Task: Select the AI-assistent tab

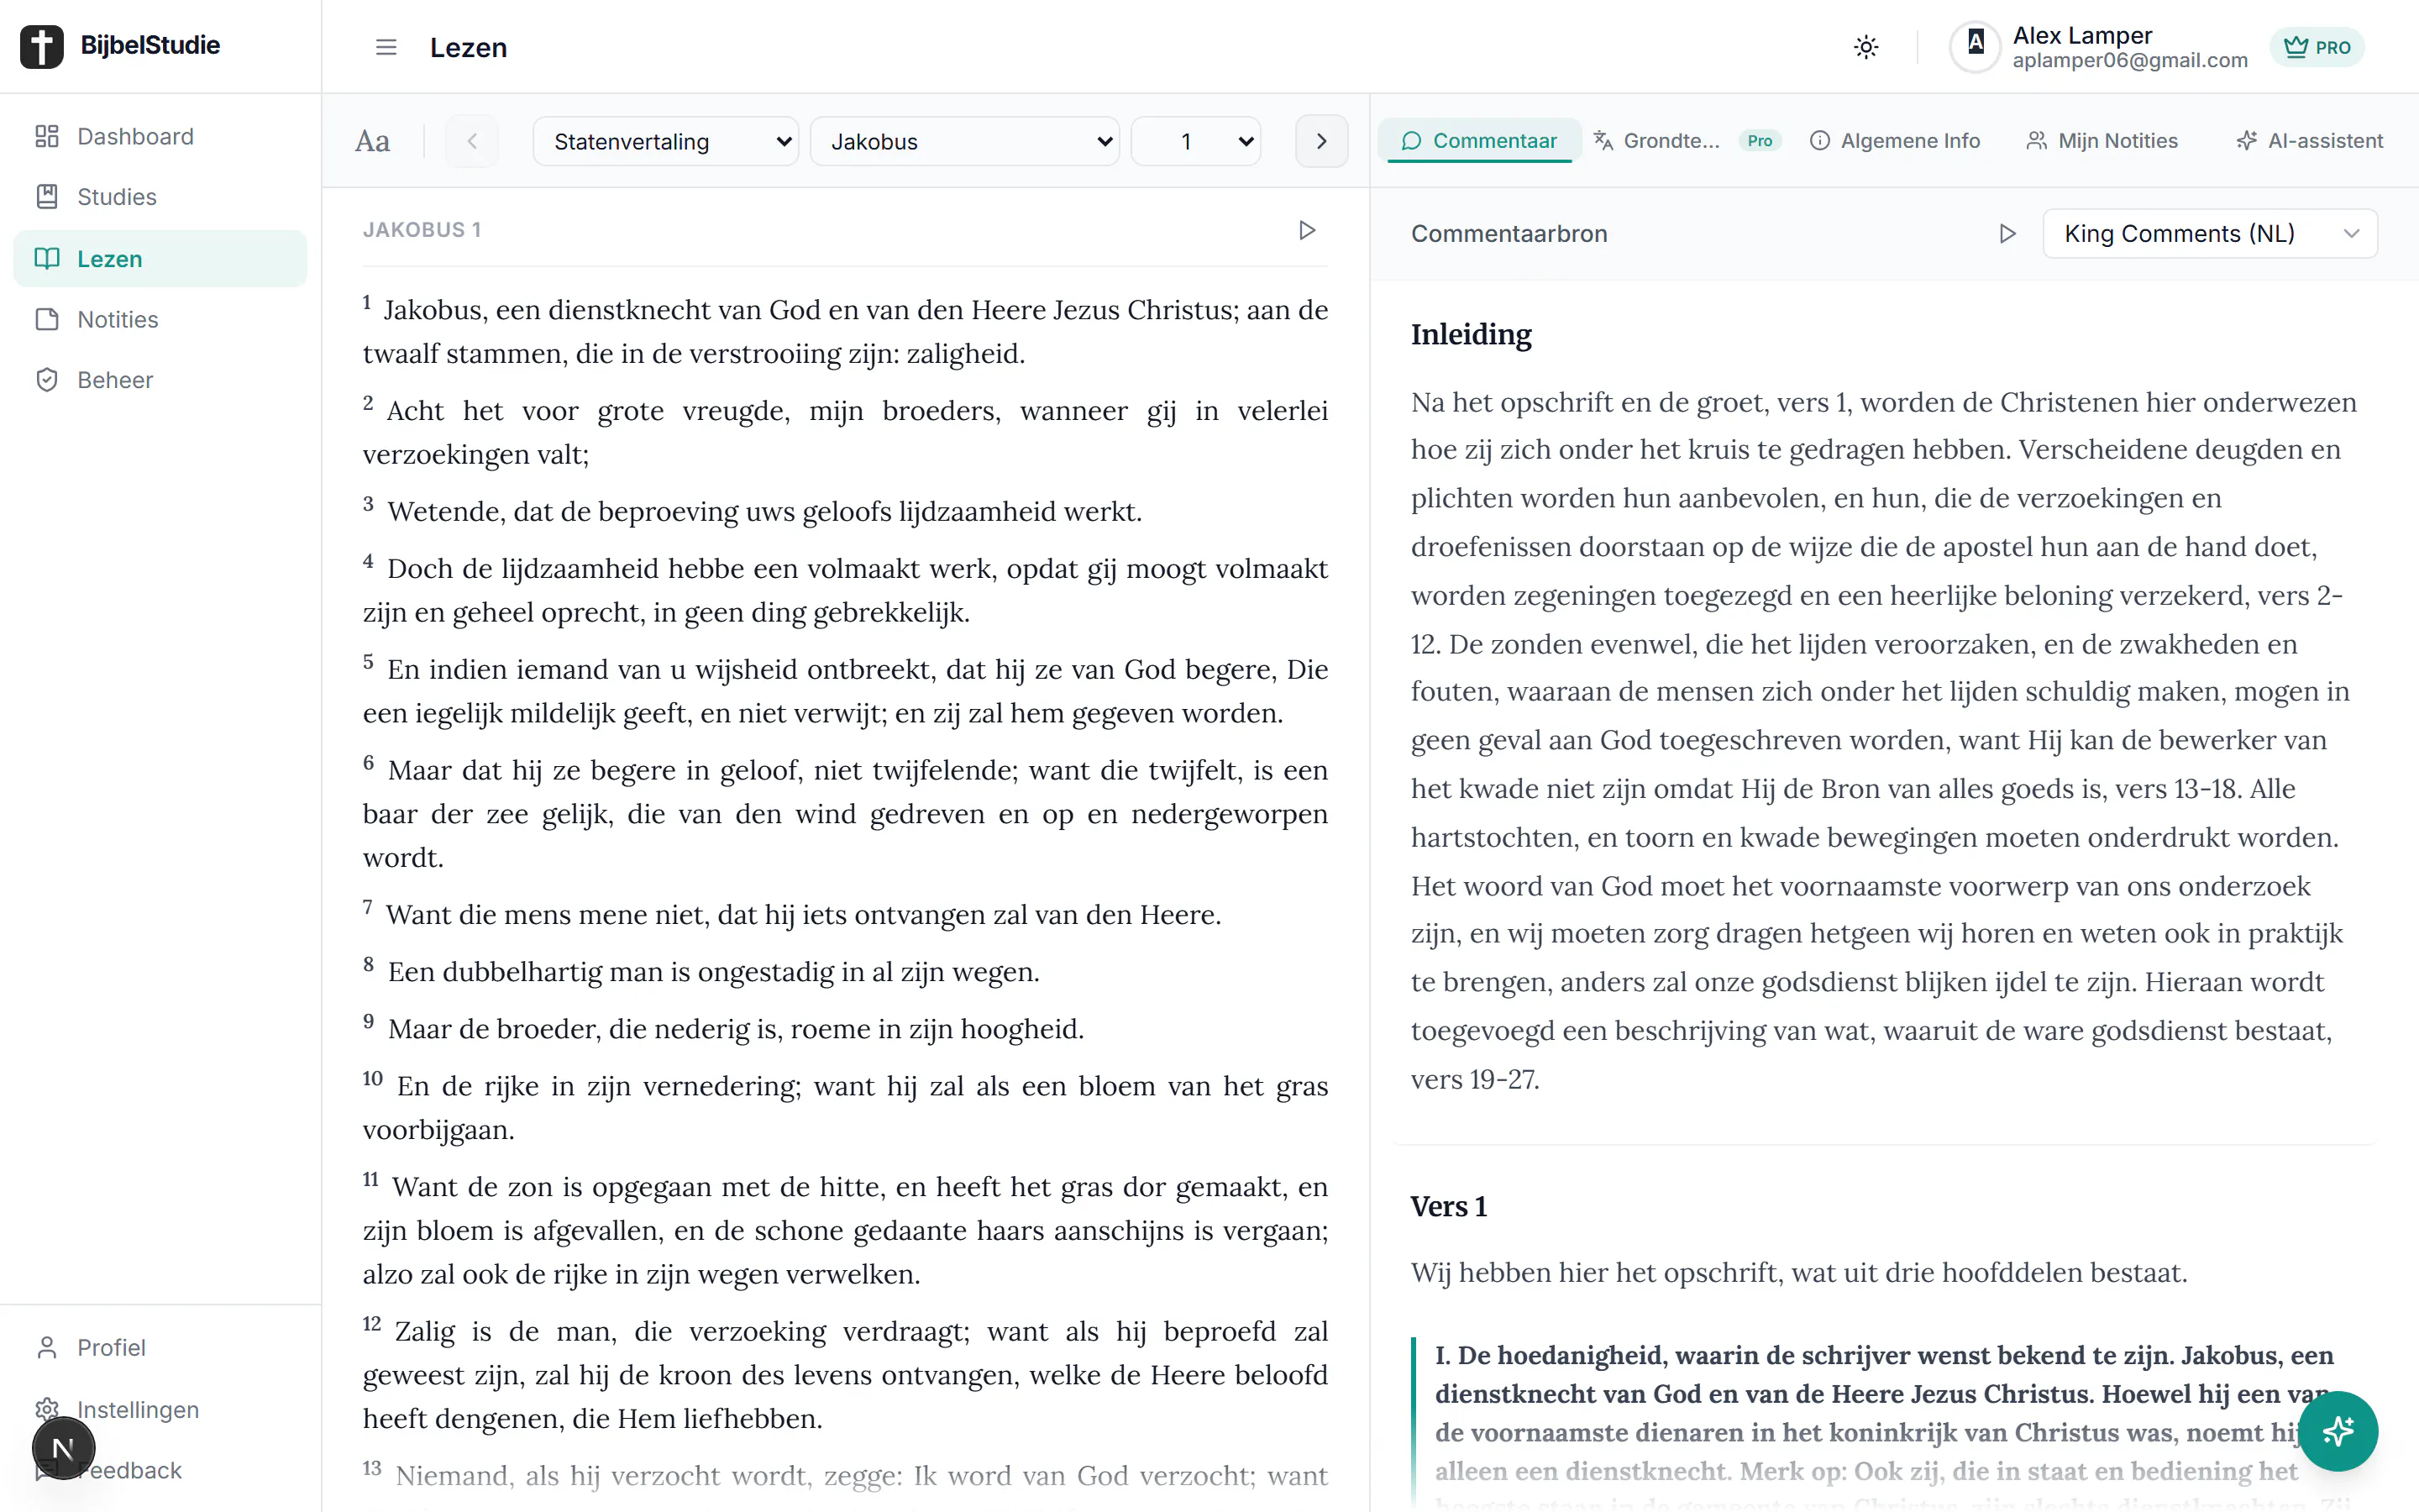Action: pos(2310,141)
